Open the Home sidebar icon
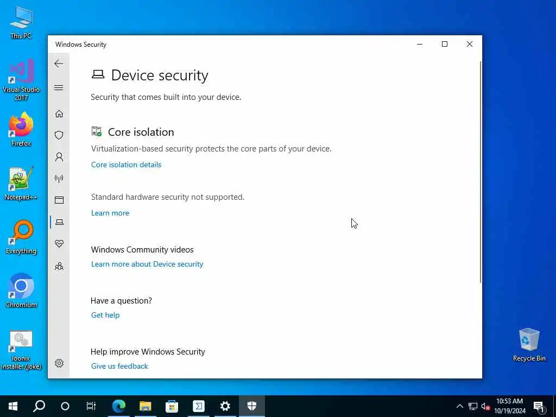The width and height of the screenshot is (556, 417). click(59, 113)
